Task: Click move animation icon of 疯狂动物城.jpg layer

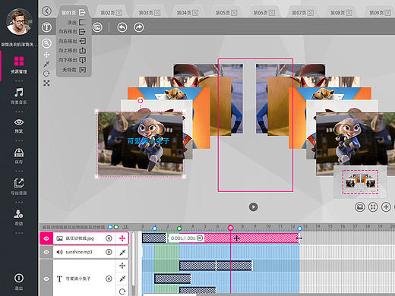Action: tap(122, 238)
